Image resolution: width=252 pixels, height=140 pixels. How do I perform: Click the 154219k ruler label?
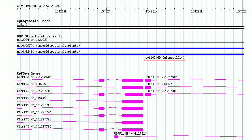tap(61, 11)
